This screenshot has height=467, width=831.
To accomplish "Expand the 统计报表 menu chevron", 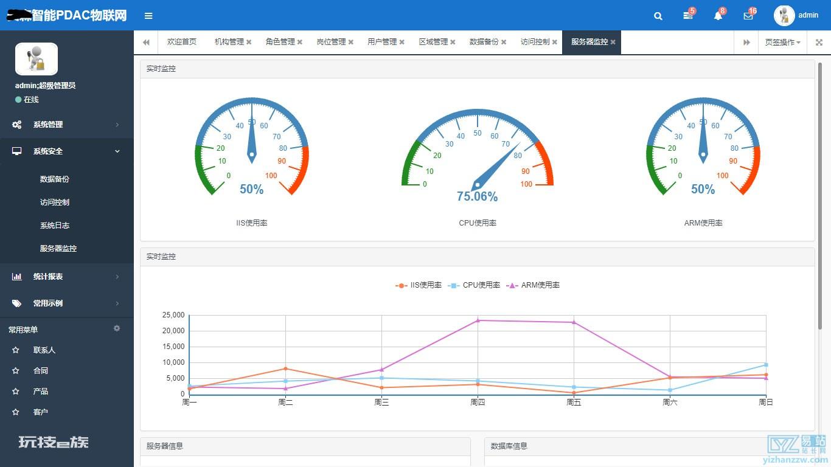I will pyautogui.click(x=117, y=277).
